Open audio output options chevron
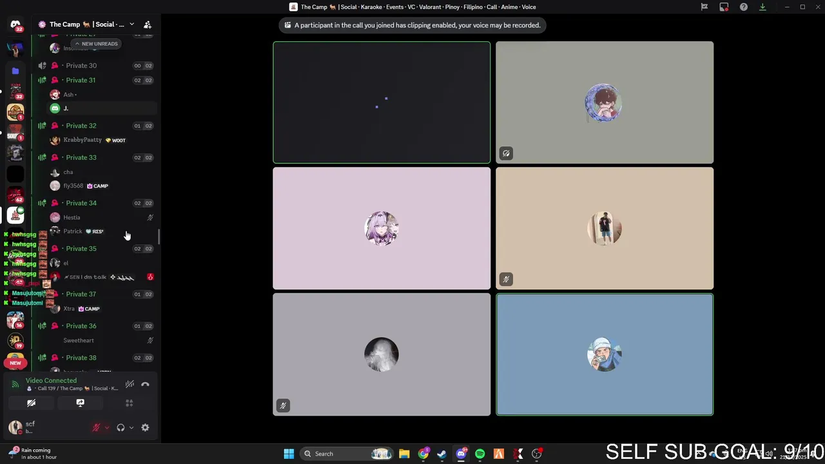Image resolution: width=825 pixels, height=464 pixels. click(131, 428)
